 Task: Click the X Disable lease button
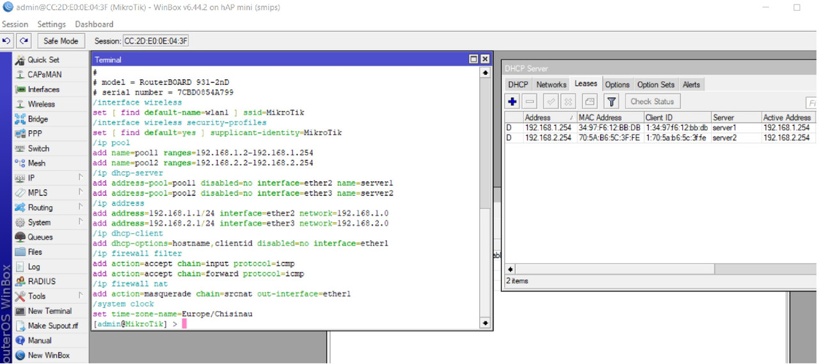pos(568,102)
